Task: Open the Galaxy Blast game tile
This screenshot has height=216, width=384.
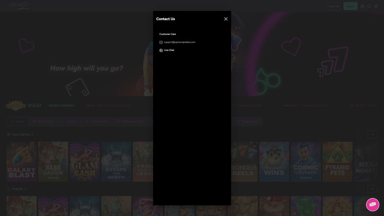Action: [22, 162]
